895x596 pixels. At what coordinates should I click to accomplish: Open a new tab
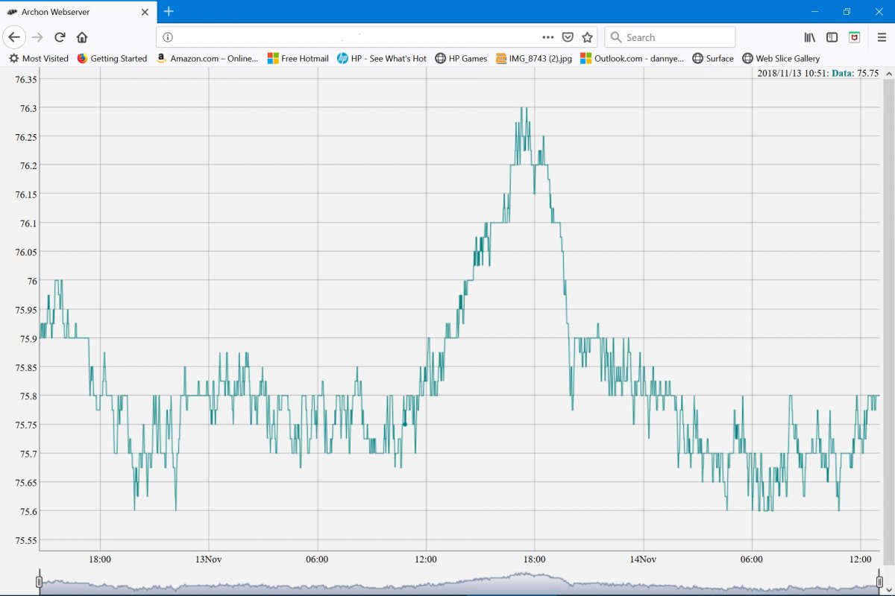pos(169,11)
